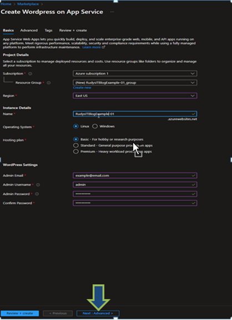
Task: Click into the instance Name field
Action: coord(135,114)
